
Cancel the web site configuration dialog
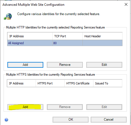point(109,120)
